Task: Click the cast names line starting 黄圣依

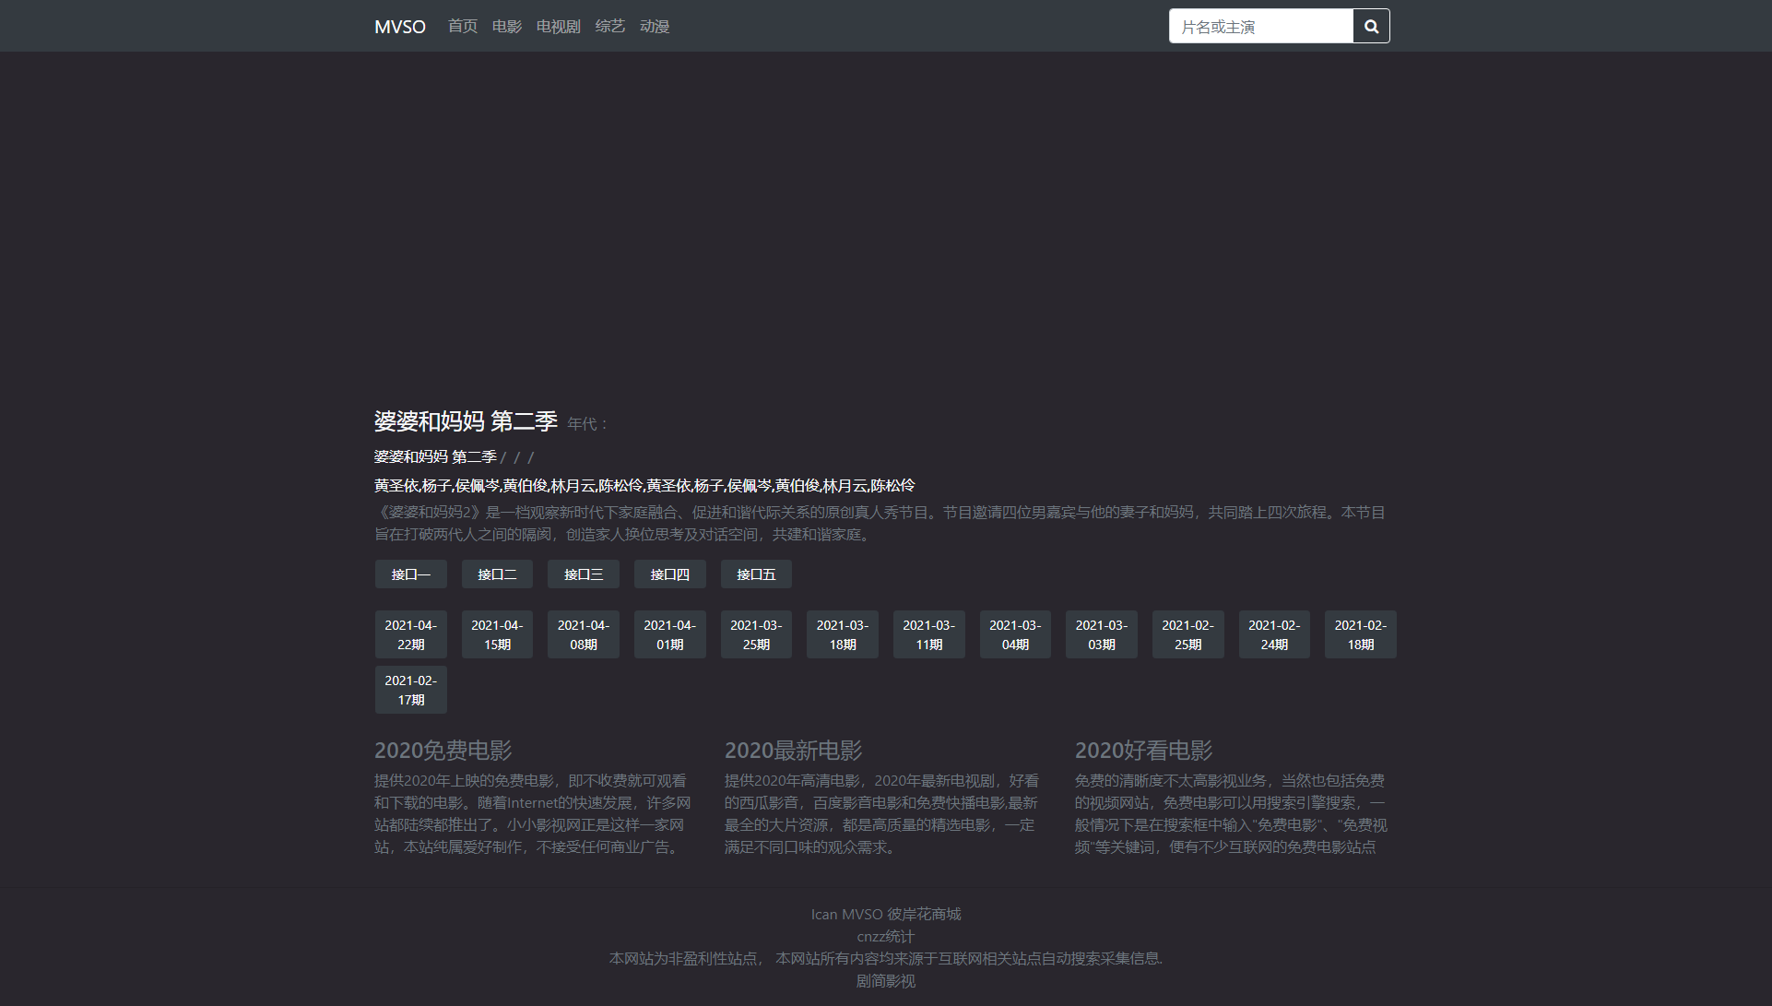Action: point(644,485)
